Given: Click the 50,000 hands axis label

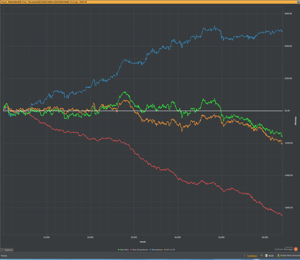Looking at the screenshot, I should tap(221, 237).
